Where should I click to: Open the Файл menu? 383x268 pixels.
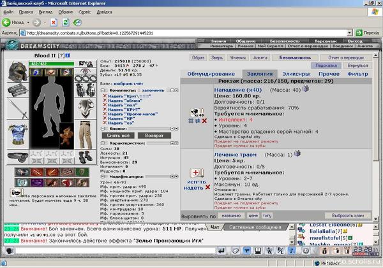point(8,12)
